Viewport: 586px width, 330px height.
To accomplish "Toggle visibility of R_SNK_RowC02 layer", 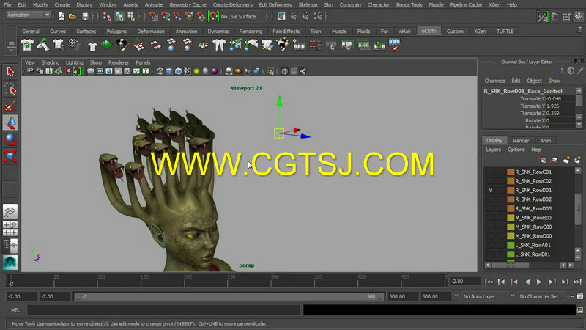I will click(490, 181).
